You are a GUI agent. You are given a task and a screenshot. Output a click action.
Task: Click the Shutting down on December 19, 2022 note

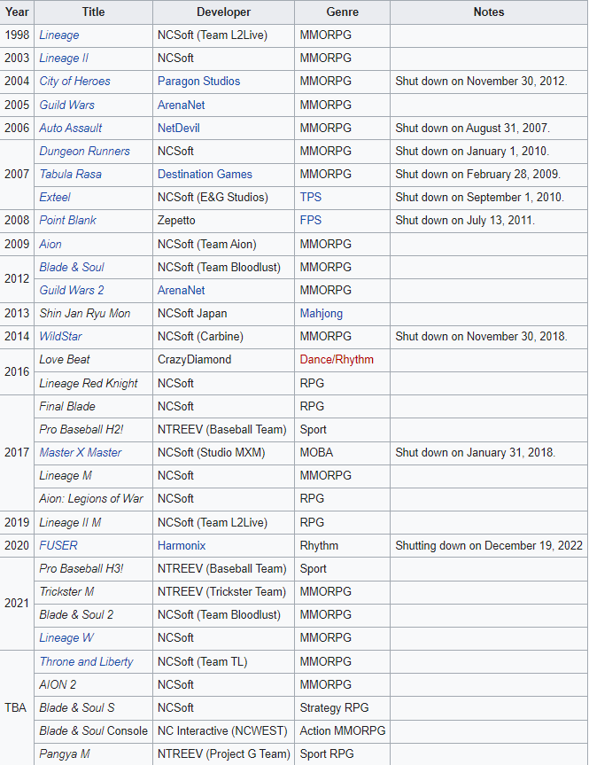coord(489,545)
